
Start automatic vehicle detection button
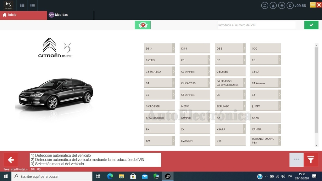143,25
